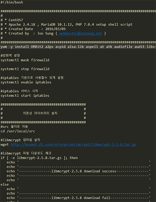The height and width of the screenshot is (202, 156).
Task: Click the #!/bin/bash shebang line
Action: (x=12, y=2)
